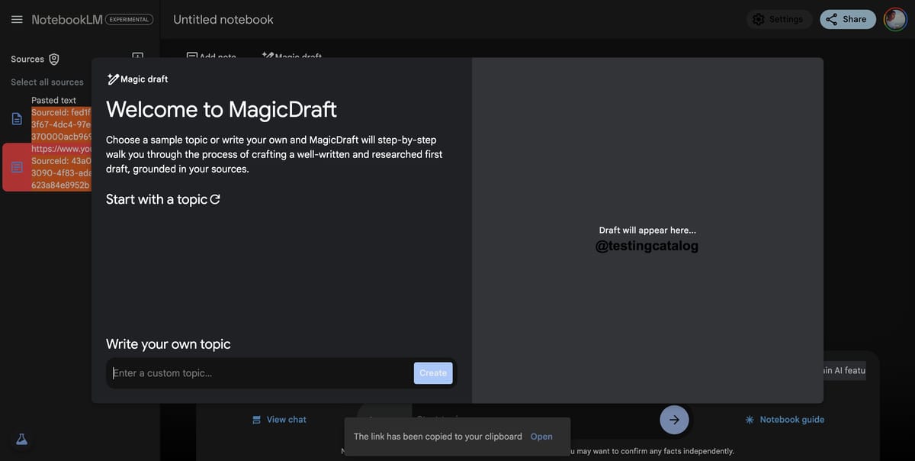Open the hamburger main menu

[17, 19]
